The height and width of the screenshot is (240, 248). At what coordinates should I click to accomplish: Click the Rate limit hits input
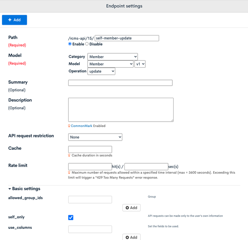click(90, 167)
